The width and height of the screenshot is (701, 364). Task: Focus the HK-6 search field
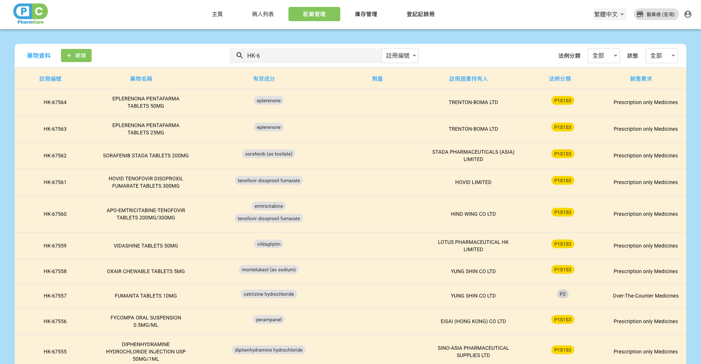point(306,55)
